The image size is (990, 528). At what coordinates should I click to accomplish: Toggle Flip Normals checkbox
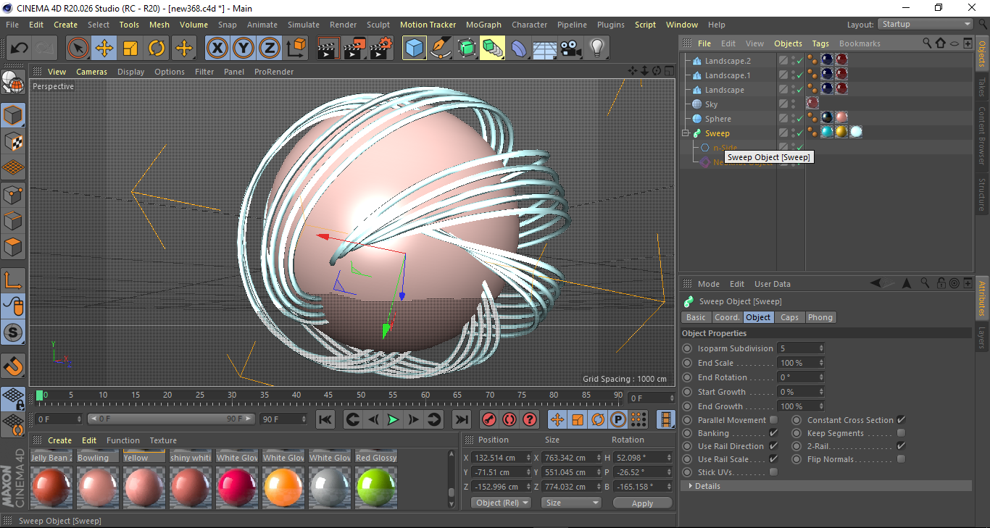point(901,459)
